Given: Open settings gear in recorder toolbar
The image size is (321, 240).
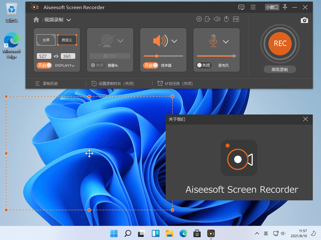Looking at the screenshot, I should [x=199, y=19].
